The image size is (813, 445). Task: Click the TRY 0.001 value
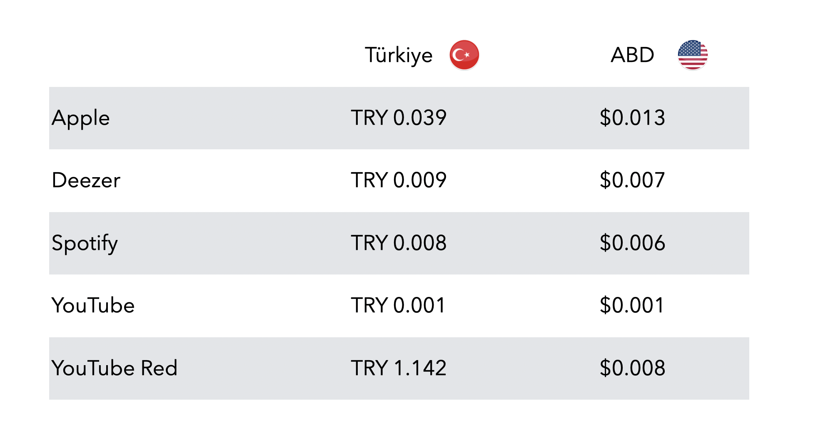click(x=398, y=305)
